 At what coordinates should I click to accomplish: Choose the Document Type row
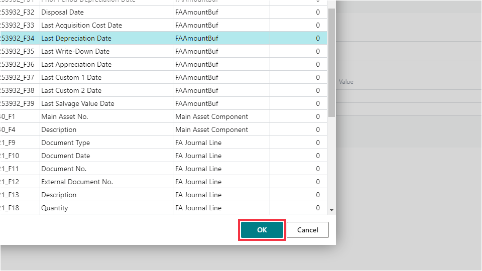coord(164,143)
